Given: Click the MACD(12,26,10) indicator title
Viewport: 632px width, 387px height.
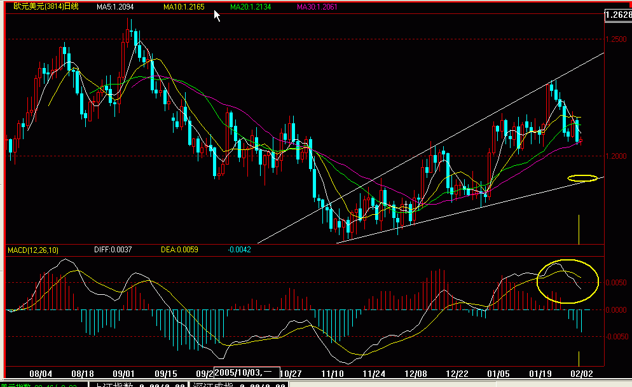Looking at the screenshot, I should coord(33,250).
